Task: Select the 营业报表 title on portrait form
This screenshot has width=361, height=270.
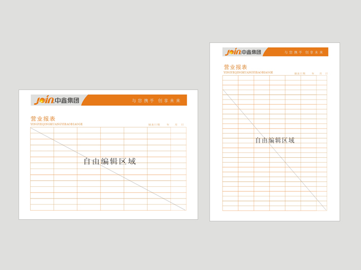Action: click(x=235, y=67)
